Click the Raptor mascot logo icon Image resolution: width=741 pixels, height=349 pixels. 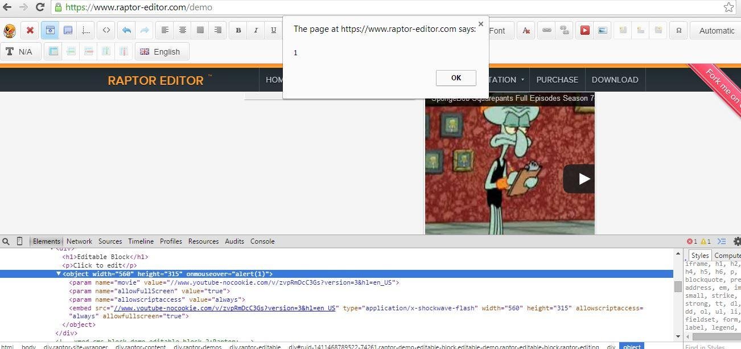tap(10, 30)
